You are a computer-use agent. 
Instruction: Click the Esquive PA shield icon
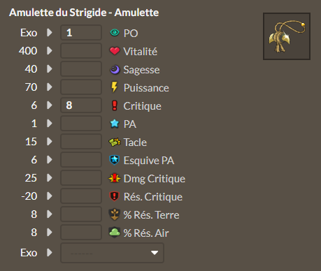click(x=115, y=160)
